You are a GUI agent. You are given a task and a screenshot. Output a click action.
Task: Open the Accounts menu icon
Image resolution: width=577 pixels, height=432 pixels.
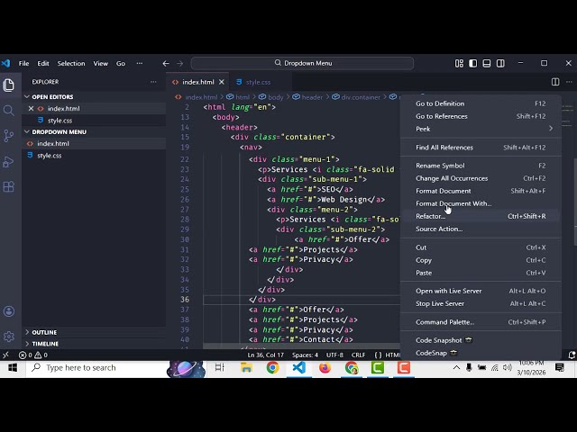[9, 311]
